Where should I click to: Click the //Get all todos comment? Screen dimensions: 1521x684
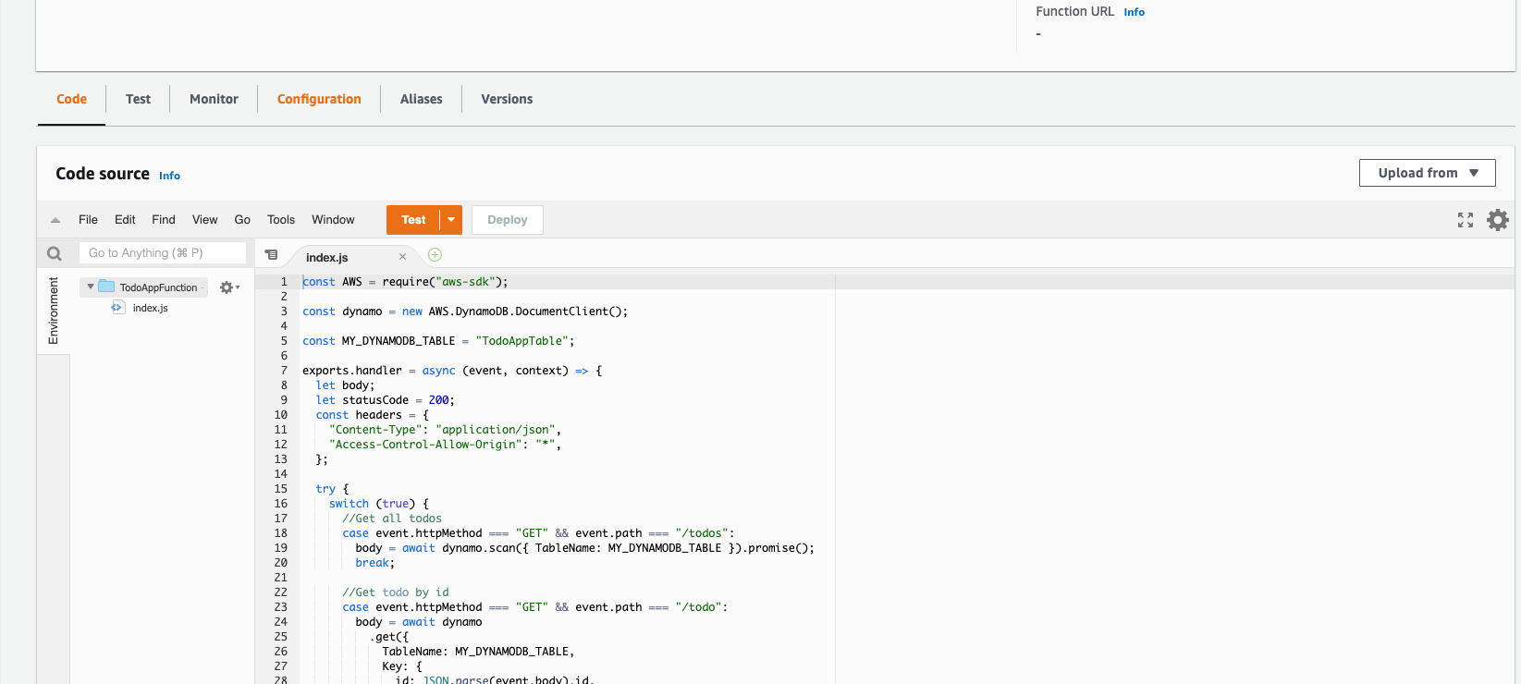coord(392,519)
